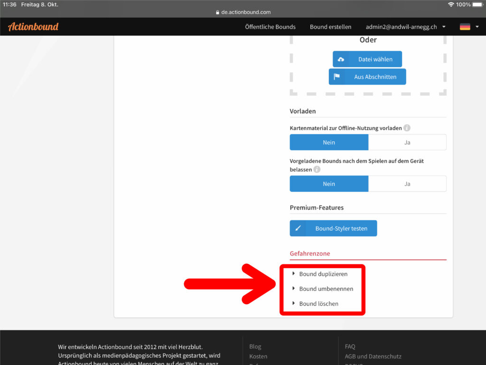Set offline map preloading to Nein

[329, 142]
